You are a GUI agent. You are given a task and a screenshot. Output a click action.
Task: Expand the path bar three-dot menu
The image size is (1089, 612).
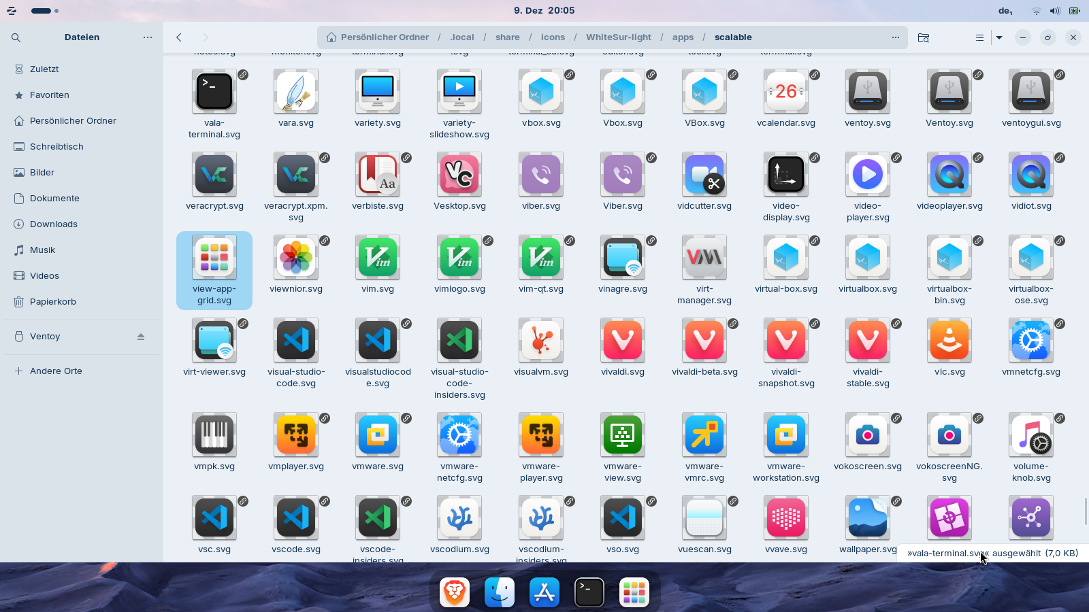[x=896, y=37]
